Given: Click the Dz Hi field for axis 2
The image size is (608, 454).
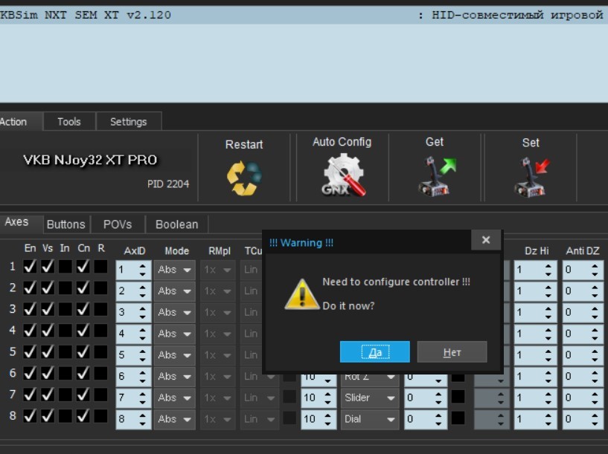Looking at the screenshot, I should [x=535, y=291].
